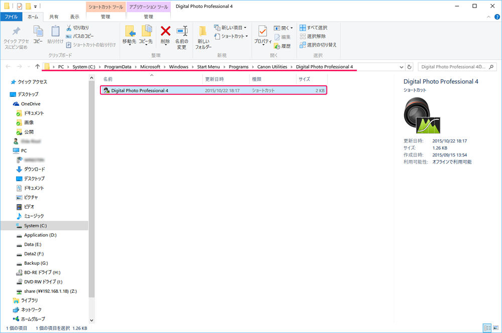Viewport: 502px width, 333px height.
Task: Collapse the ribbon chevron
Action: 488,17
